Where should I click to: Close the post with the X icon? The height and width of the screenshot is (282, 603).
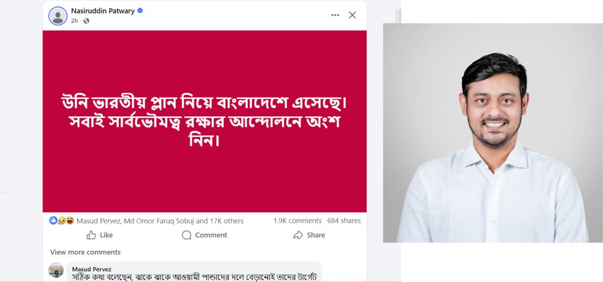click(352, 15)
